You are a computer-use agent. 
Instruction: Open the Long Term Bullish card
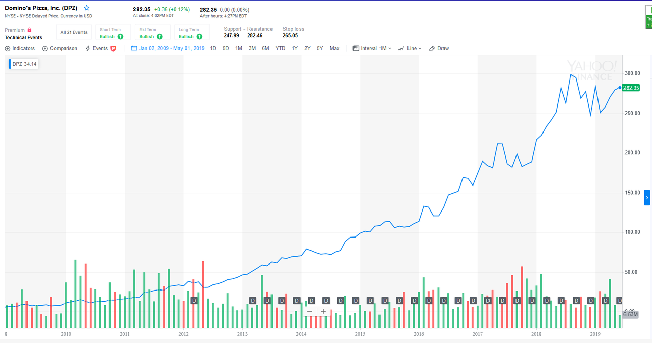(192, 33)
